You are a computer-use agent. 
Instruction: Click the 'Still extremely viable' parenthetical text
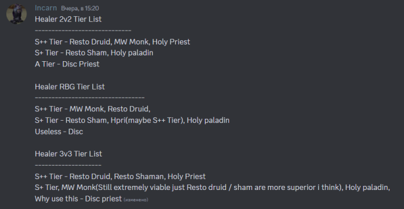pos(219,188)
